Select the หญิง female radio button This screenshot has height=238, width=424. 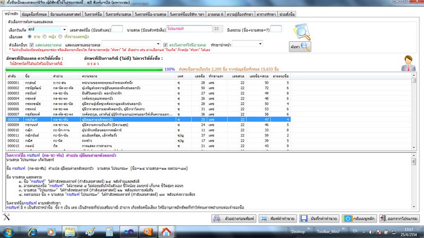coord(45,36)
